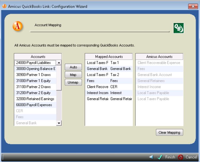Click Fees in Amicus Accounts list

pos(159,69)
